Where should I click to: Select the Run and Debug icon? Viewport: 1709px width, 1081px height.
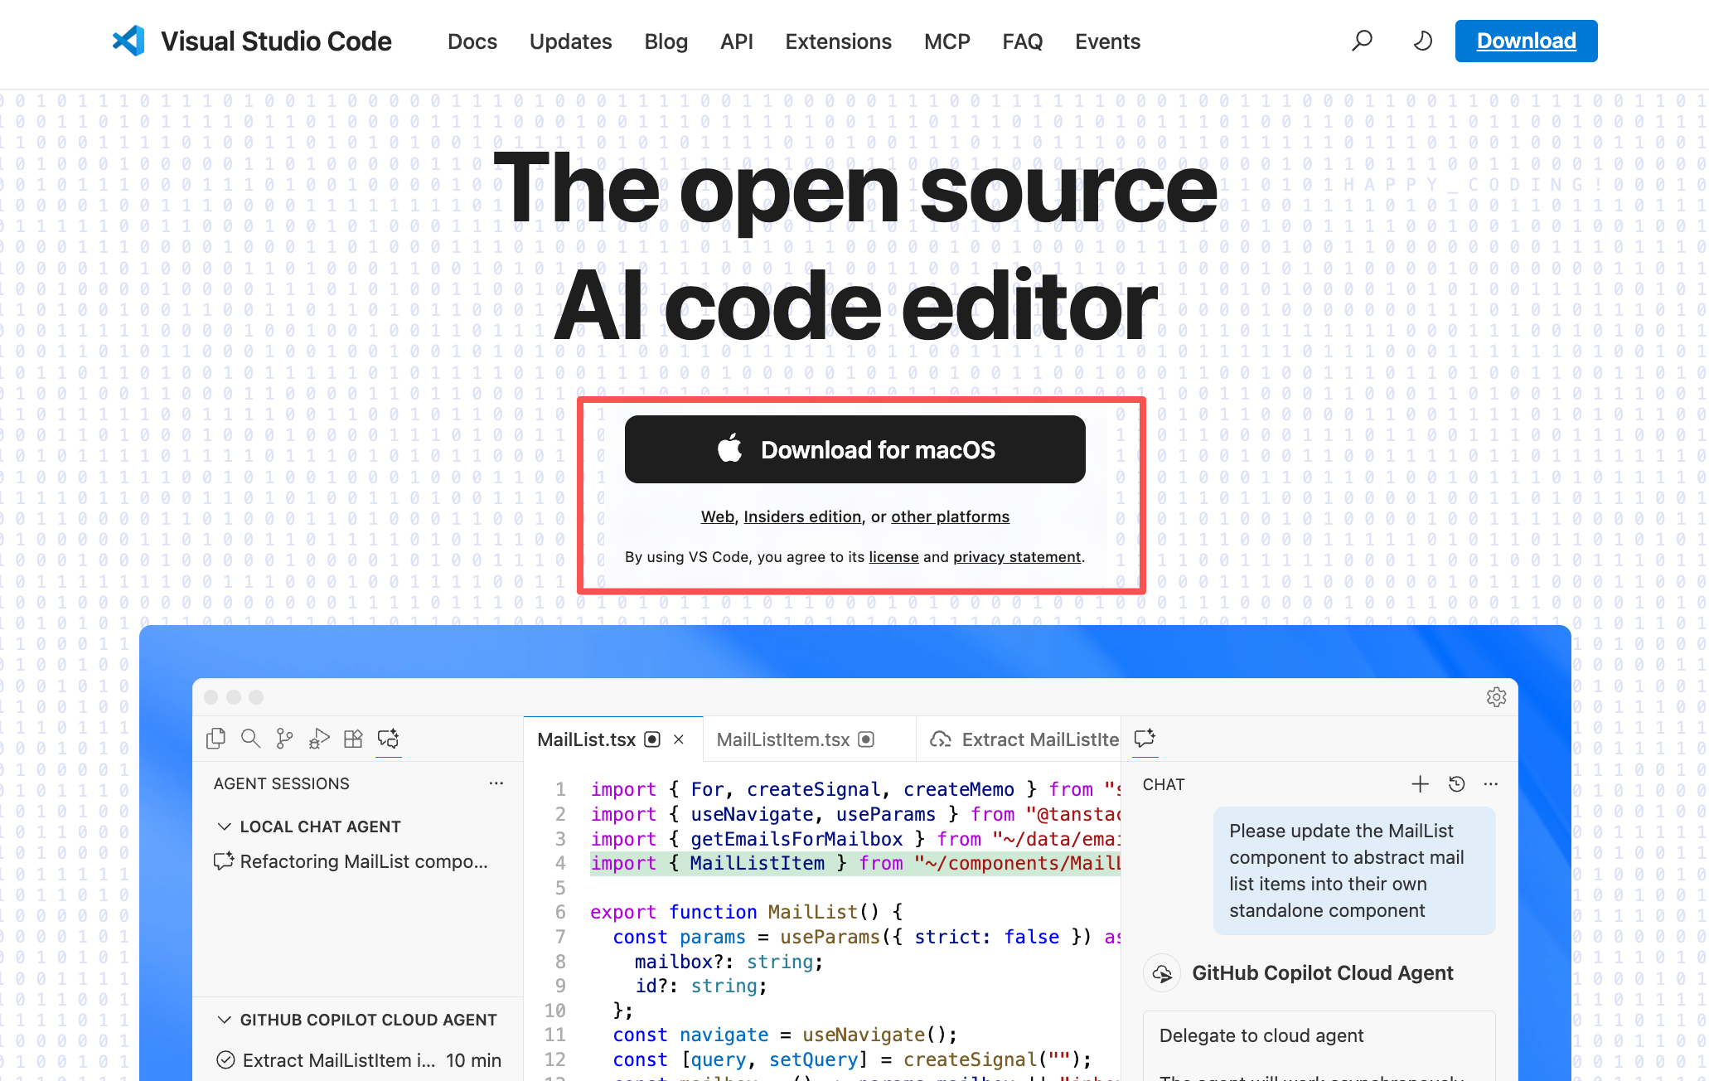click(319, 738)
